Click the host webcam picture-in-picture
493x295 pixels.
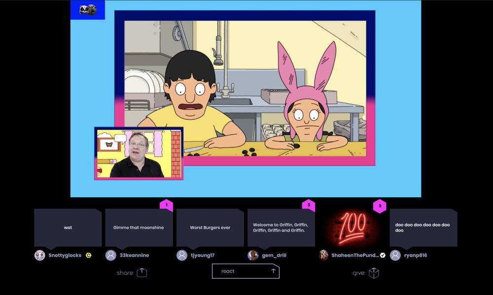139,153
